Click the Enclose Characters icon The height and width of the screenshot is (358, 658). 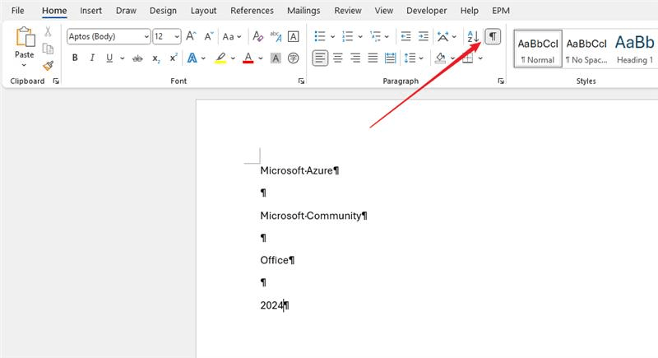294,58
